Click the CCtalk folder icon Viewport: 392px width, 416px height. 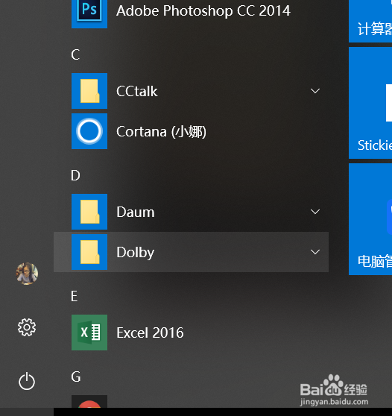pos(89,91)
